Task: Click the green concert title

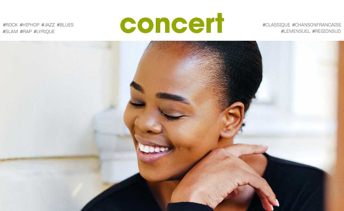Action: pos(172,23)
